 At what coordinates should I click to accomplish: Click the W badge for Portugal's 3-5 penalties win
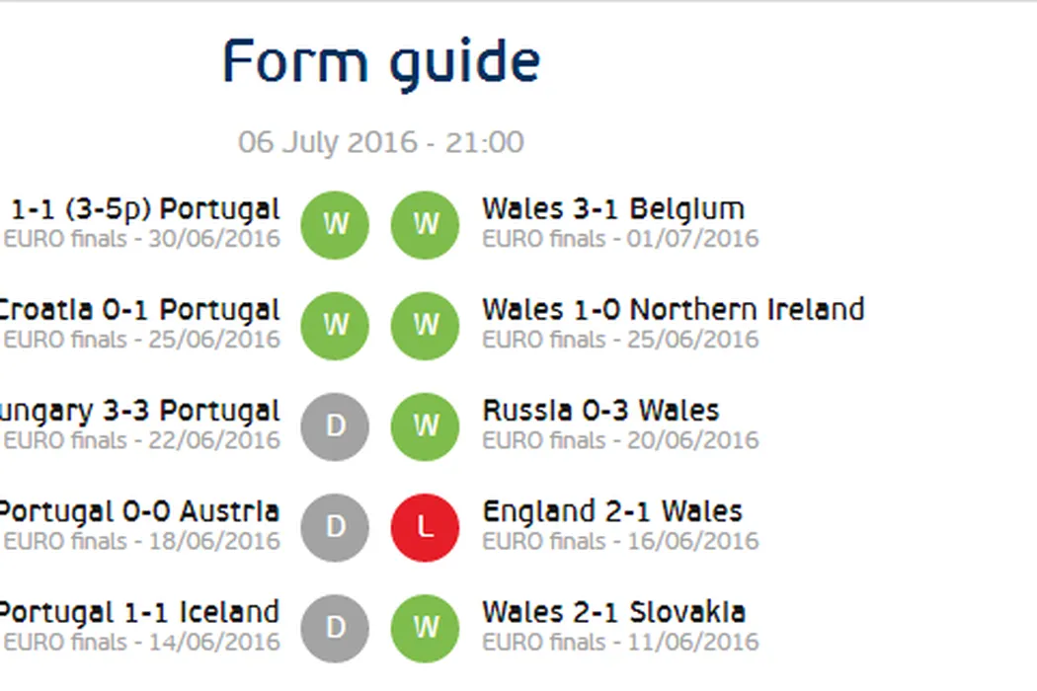pyautogui.click(x=335, y=225)
